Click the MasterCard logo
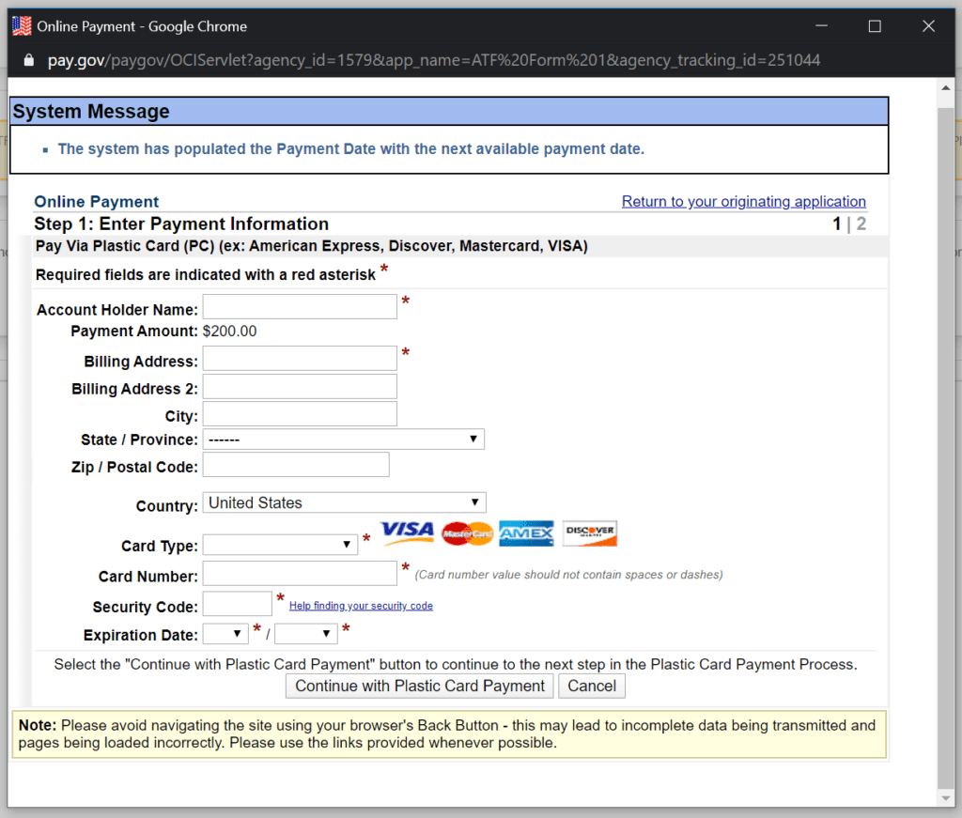Viewport: 962px width, 818px height. (467, 533)
